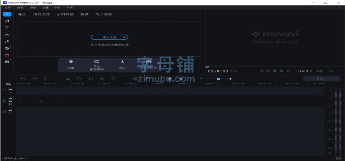Click the Rotate clip icon

tap(80, 79)
